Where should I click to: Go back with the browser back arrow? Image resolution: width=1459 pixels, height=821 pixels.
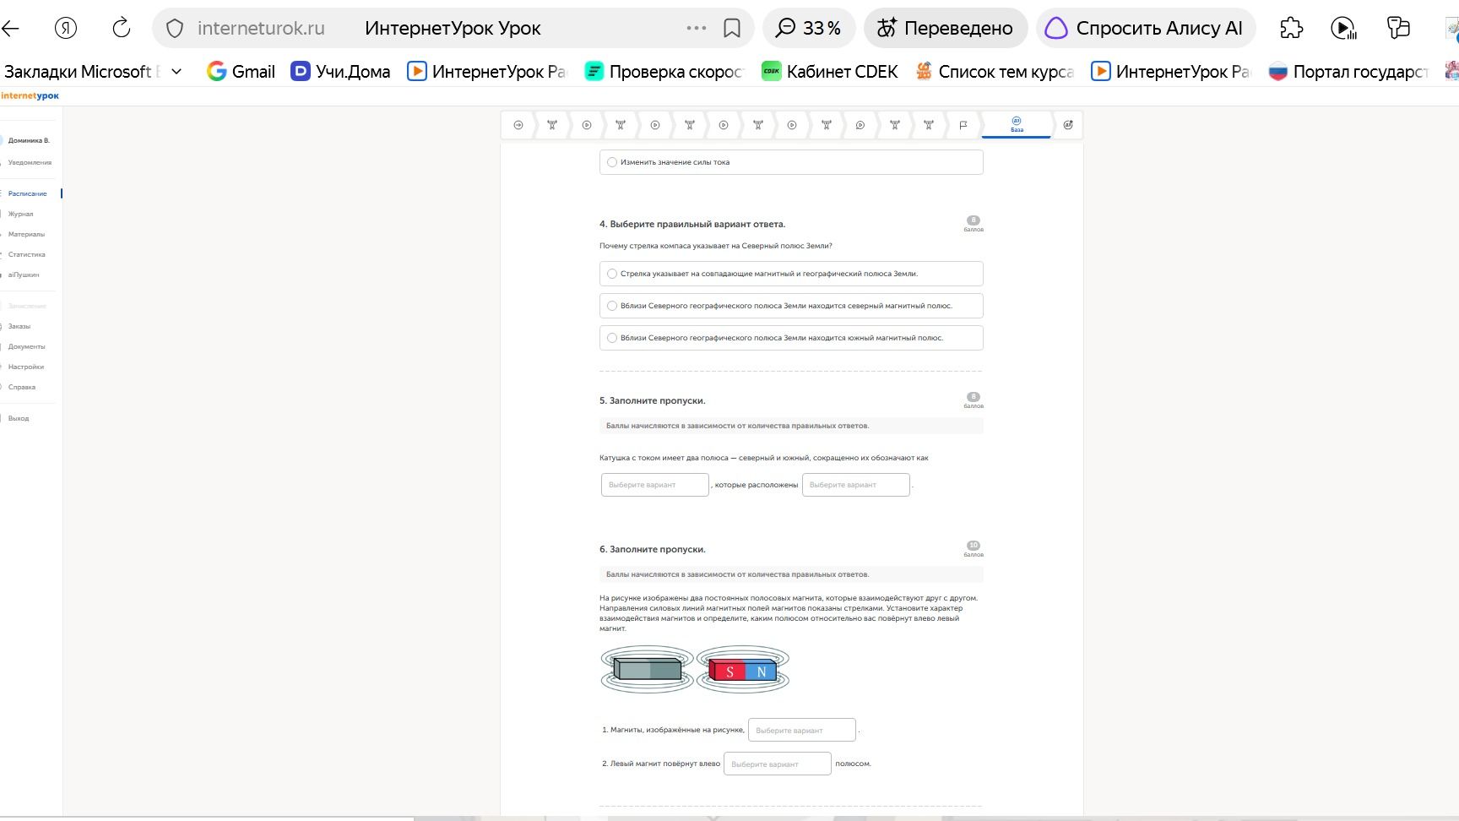click(x=10, y=28)
